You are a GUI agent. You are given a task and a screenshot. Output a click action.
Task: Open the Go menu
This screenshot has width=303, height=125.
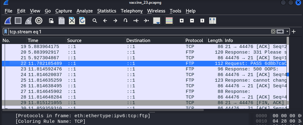48,11
